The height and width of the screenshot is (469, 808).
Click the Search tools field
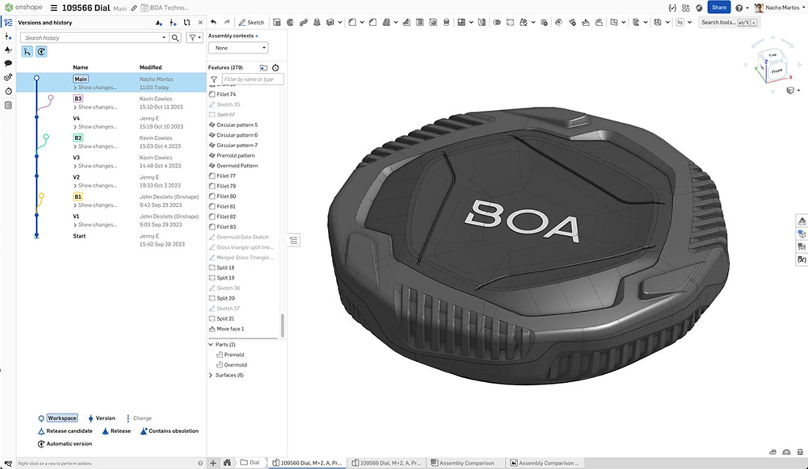[718, 22]
